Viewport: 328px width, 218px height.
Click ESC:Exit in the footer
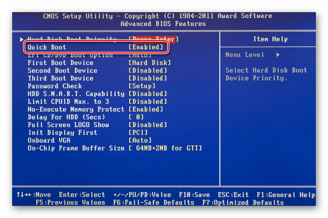[233, 195]
